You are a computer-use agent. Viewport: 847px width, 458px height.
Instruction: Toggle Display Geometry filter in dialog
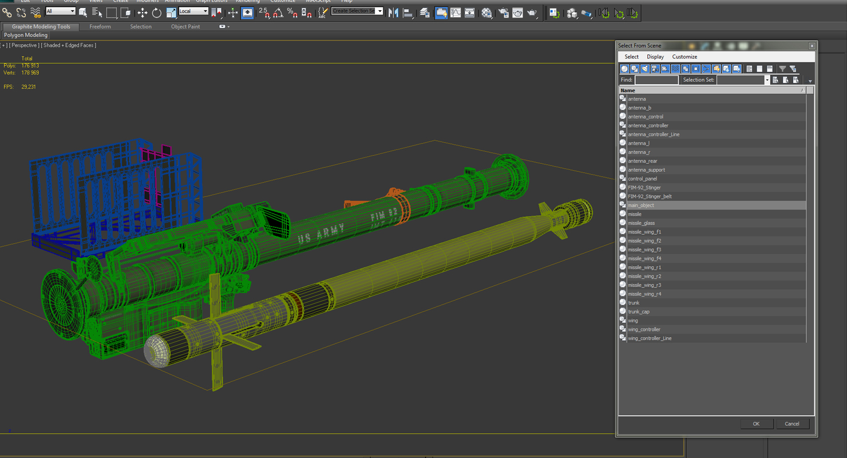624,69
